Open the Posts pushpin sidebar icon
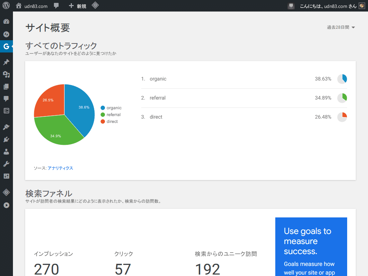Viewport: 368px width, 276px height. tap(6, 62)
